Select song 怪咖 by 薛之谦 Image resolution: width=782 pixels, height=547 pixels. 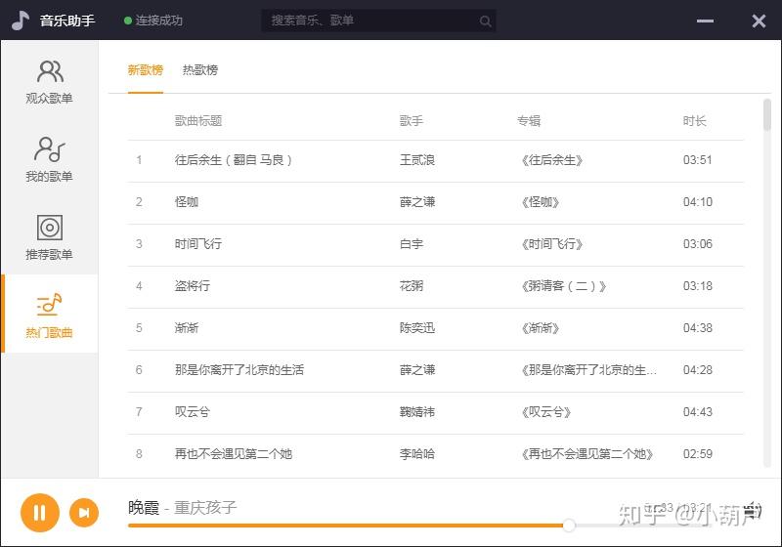click(x=187, y=202)
